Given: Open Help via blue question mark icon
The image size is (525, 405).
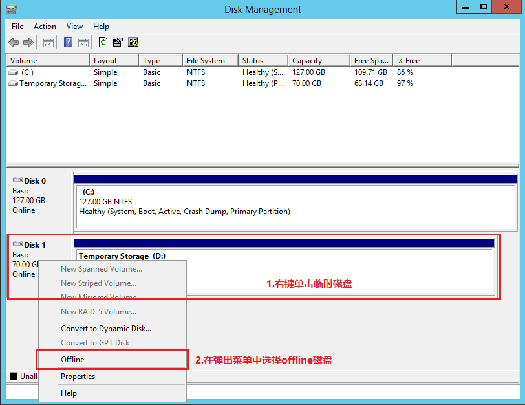Looking at the screenshot, I should [x=68, y=43].
